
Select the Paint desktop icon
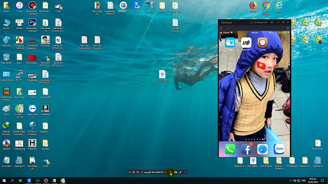6,110
